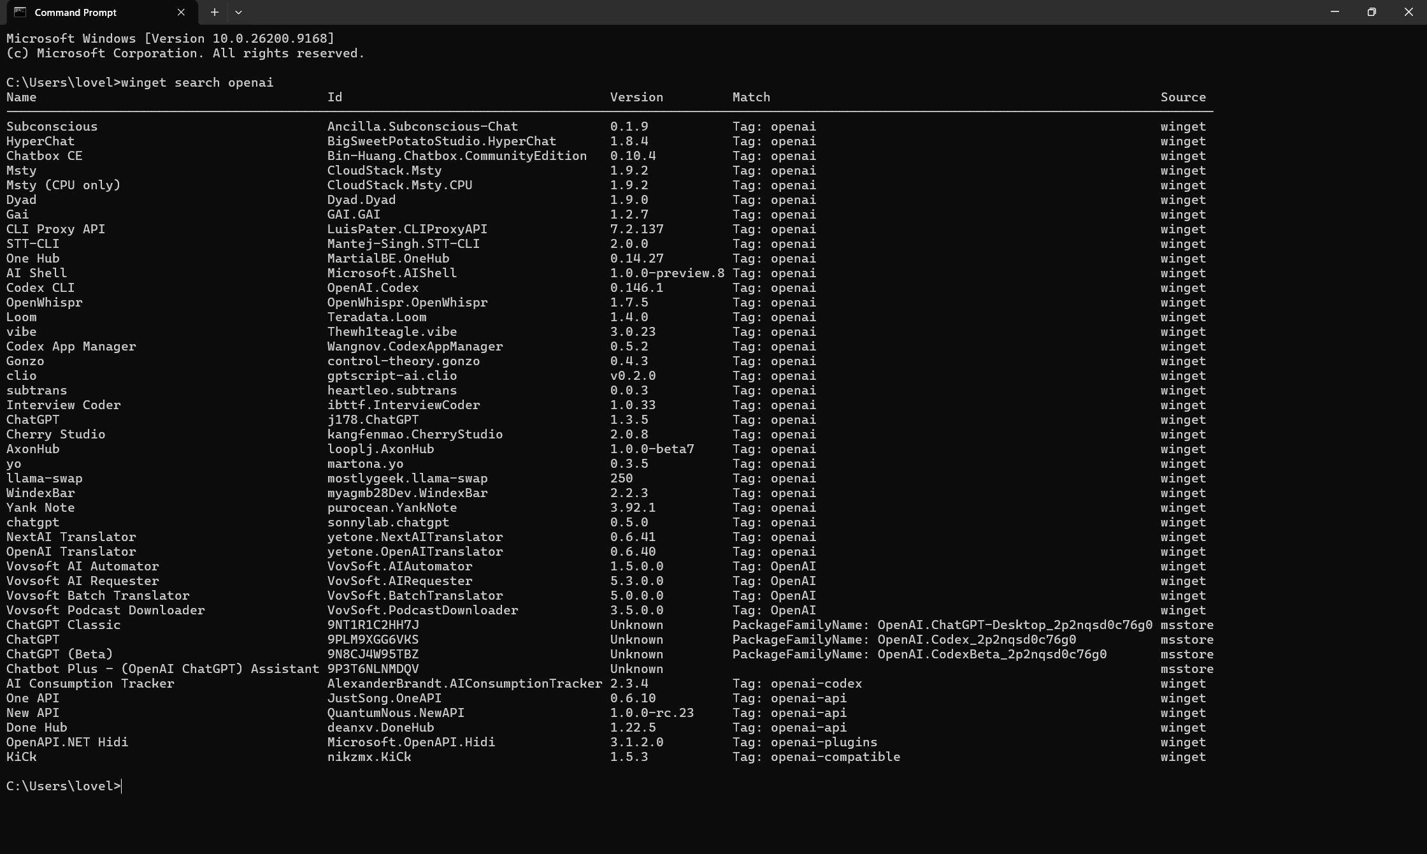The height and width of the screenshot is (854, 1427).
Task: Click 'VovSoft.BatchTranslator' id
Action: tap(415, 595)
